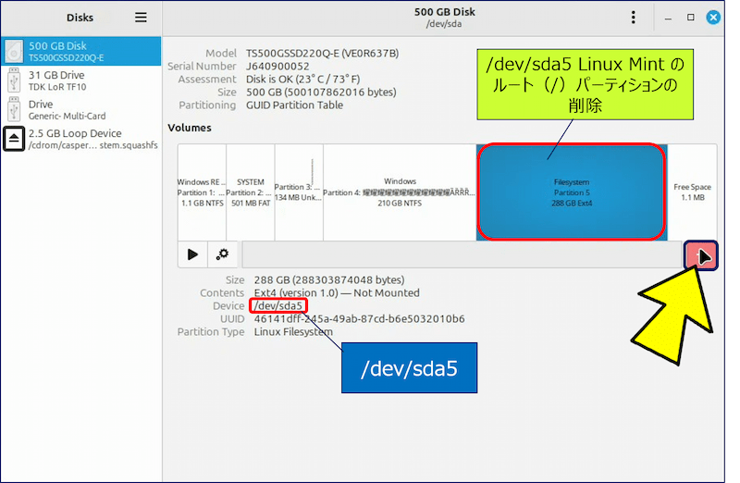Select the 500 GB Disk in sidebar
Screen dimensions: 740x483
pos(81,51)
